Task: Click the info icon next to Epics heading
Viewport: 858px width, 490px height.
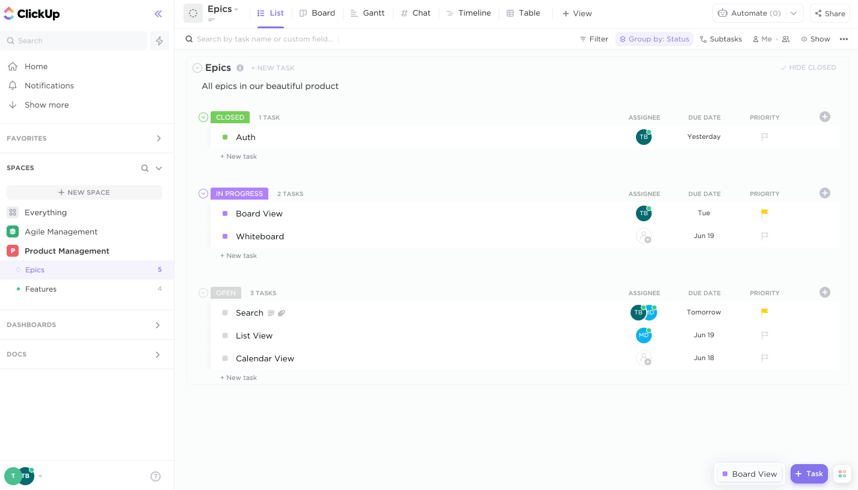Action: click(x=239, y=67)
